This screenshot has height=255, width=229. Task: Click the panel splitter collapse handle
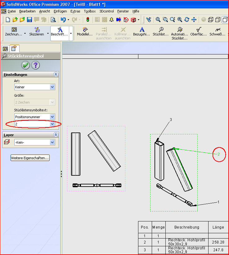[61, 174]
